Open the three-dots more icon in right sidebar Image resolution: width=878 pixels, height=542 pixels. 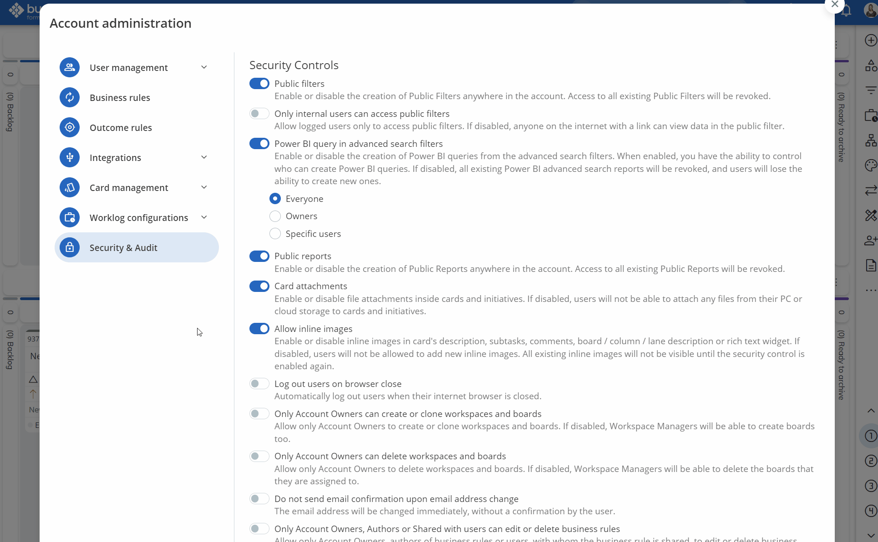click(871, 290)
